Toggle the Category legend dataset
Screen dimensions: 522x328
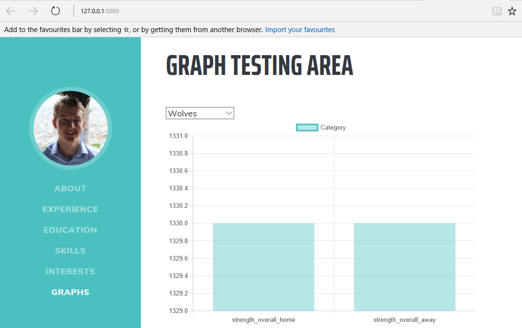click(333, 127)
